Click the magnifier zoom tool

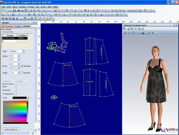[39, 11]
